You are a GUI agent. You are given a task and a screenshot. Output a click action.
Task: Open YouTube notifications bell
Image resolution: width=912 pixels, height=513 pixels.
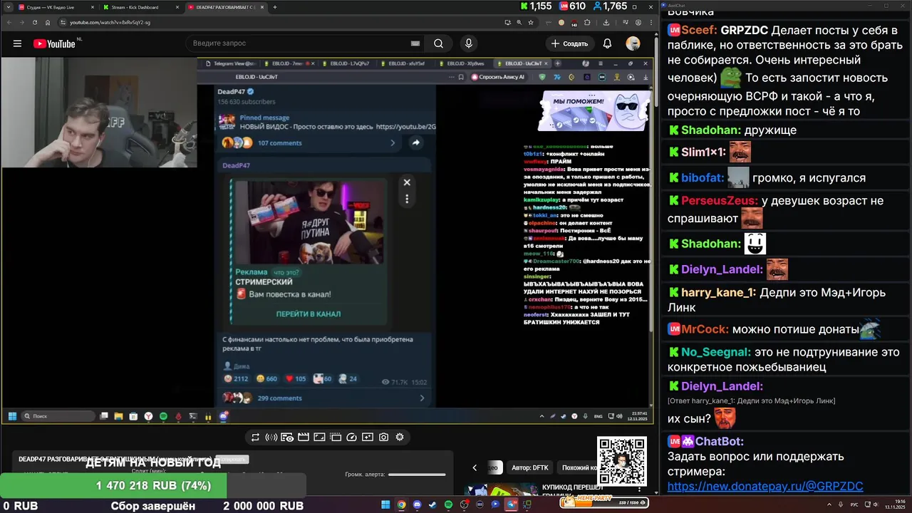(607, 43)
